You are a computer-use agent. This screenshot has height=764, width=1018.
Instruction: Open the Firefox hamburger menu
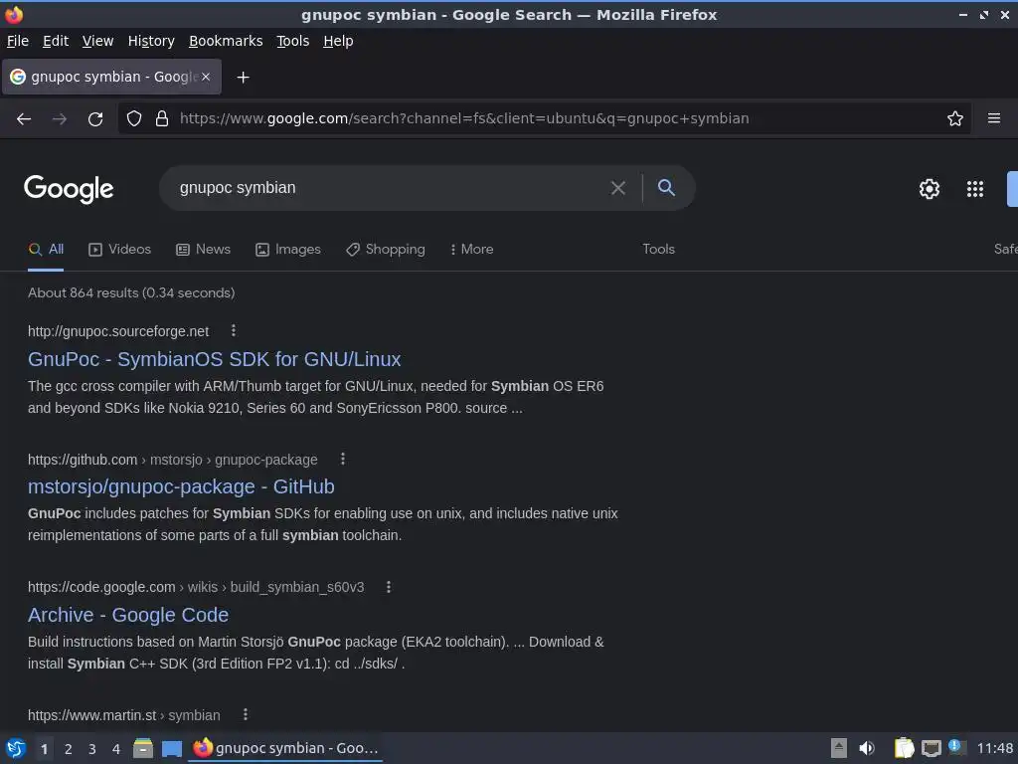[993, 118]
